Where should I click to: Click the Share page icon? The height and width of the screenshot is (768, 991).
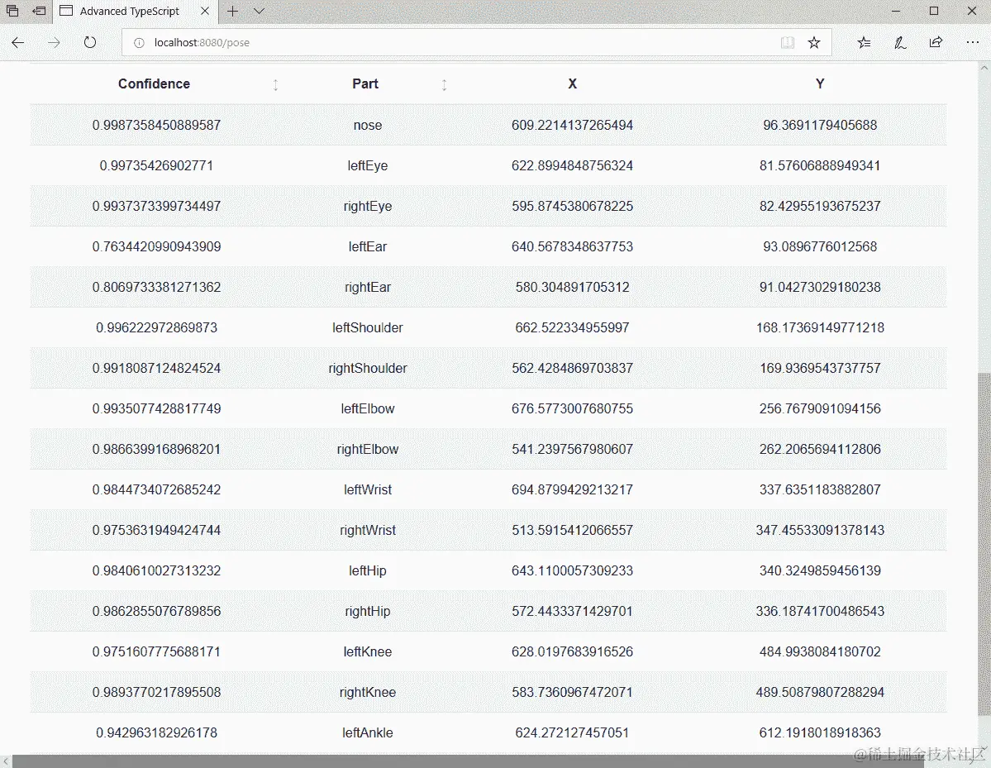pyautogui.click(x=936, y=42)
